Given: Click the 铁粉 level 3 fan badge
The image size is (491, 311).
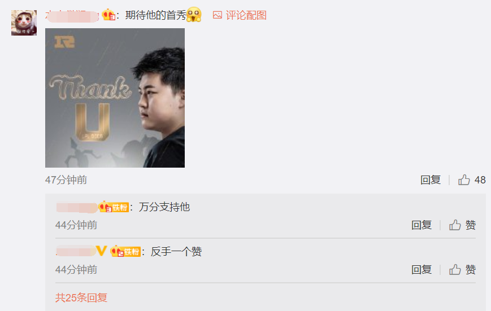Looking at the screenshot, I should [114, 207].
